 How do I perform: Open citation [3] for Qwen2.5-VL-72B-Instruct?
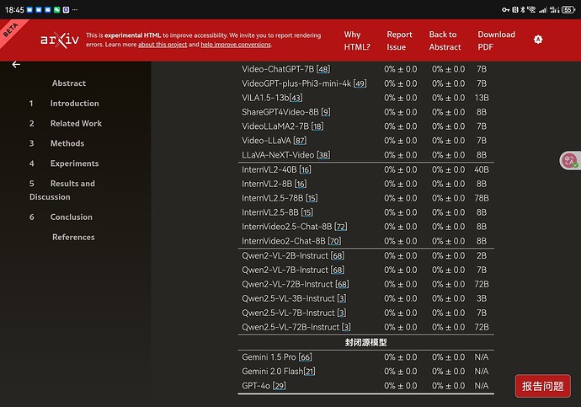[346, 327]
